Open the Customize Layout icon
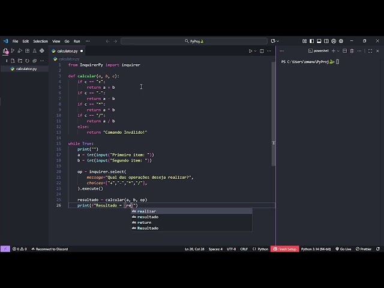 click(304, 41)
